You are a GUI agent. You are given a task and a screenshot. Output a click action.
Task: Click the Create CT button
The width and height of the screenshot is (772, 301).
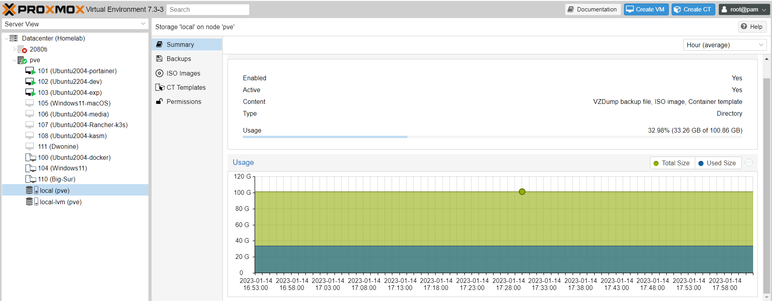693,9
